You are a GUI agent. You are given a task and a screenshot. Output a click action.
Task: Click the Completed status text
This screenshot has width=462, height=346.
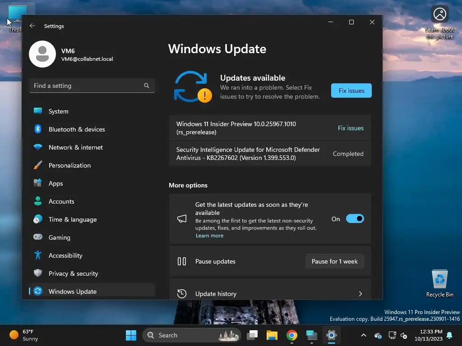pos(348,154)
